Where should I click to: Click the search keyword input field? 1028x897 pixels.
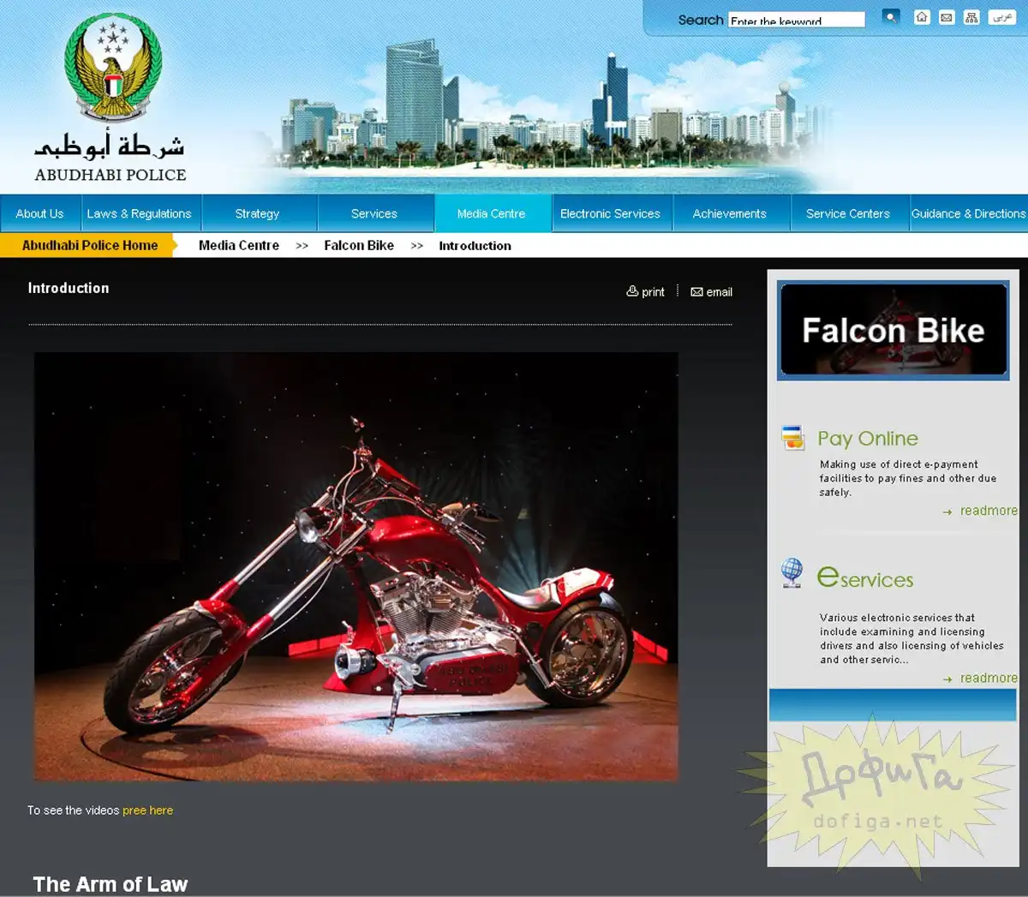click(796, 20)
